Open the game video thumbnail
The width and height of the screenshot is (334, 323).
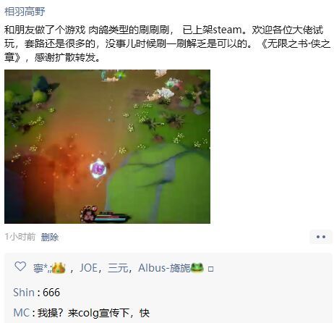[107, 146]
